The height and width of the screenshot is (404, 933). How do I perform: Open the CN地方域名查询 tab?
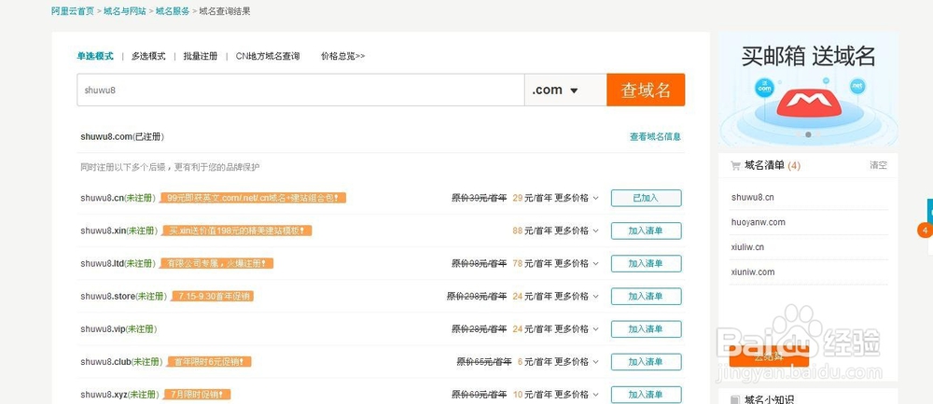tap(268, 56)
